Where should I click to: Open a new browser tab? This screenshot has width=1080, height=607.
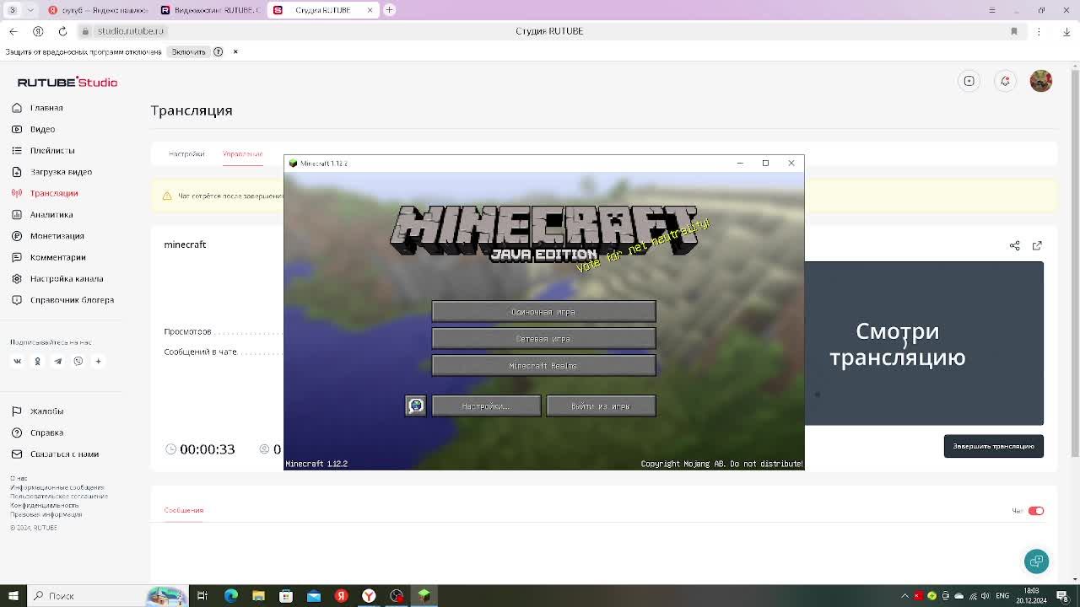tap(390, 10)
